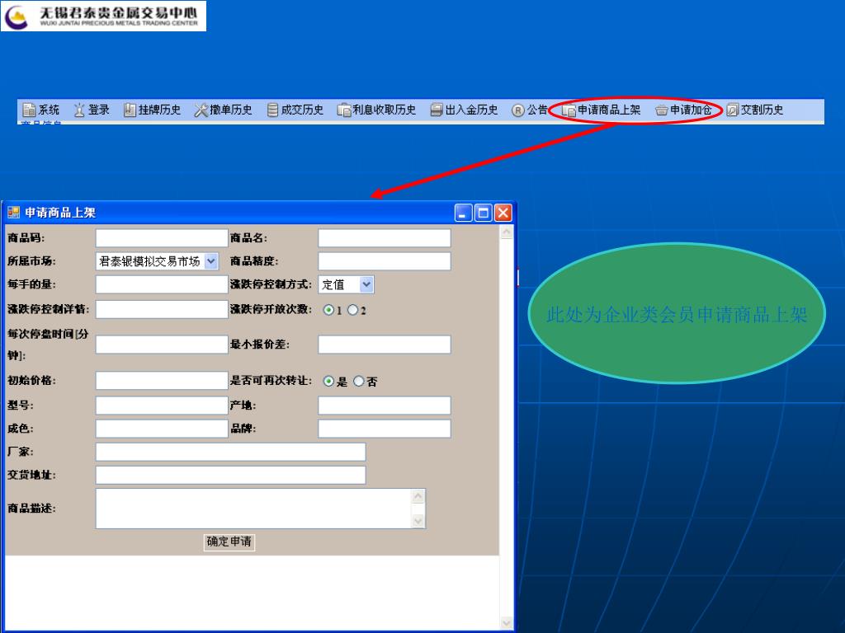Click the 此处为企业类会员申请商品上架 callout text

(x=677, y=314)
